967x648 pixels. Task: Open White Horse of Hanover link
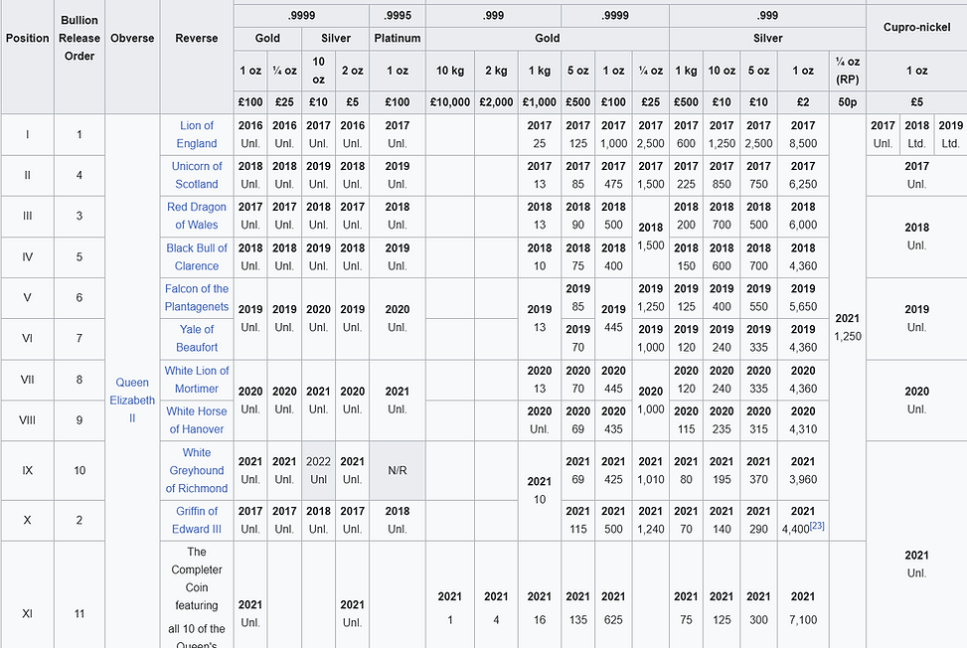(196, 420)
